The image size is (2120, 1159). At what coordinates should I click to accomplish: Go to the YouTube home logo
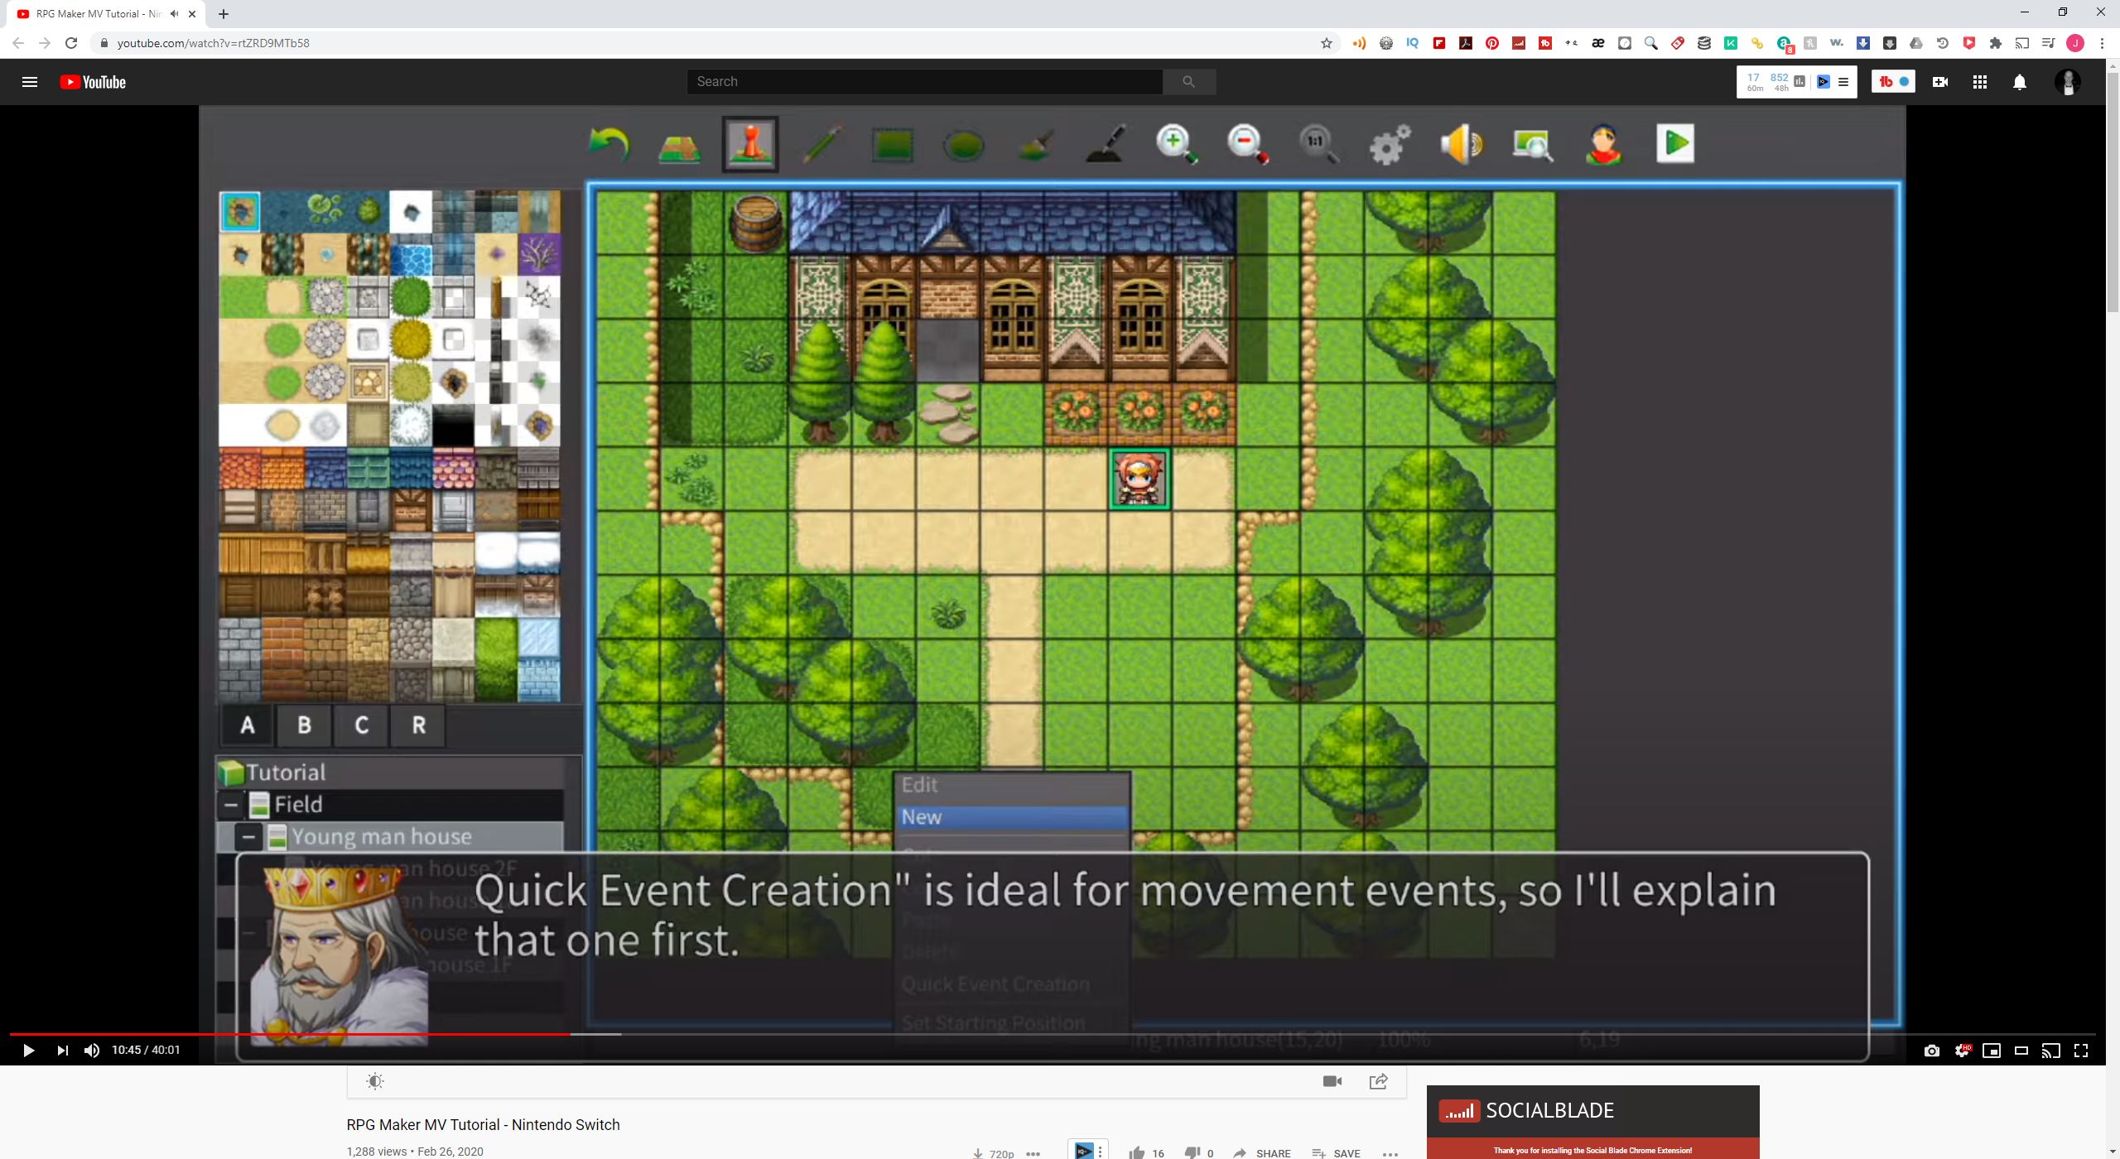(93, 82)
